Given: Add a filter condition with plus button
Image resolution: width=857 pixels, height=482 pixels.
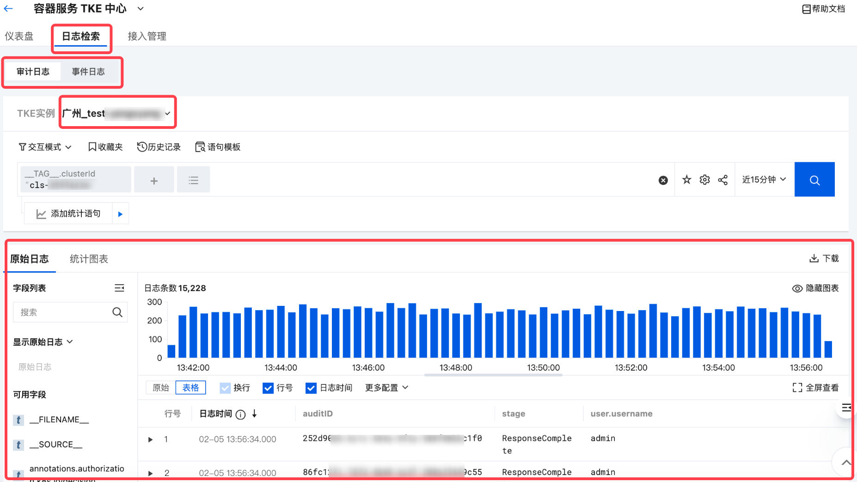Looking at the screenshot, I should pyautogui.click(x=154, y=181).
